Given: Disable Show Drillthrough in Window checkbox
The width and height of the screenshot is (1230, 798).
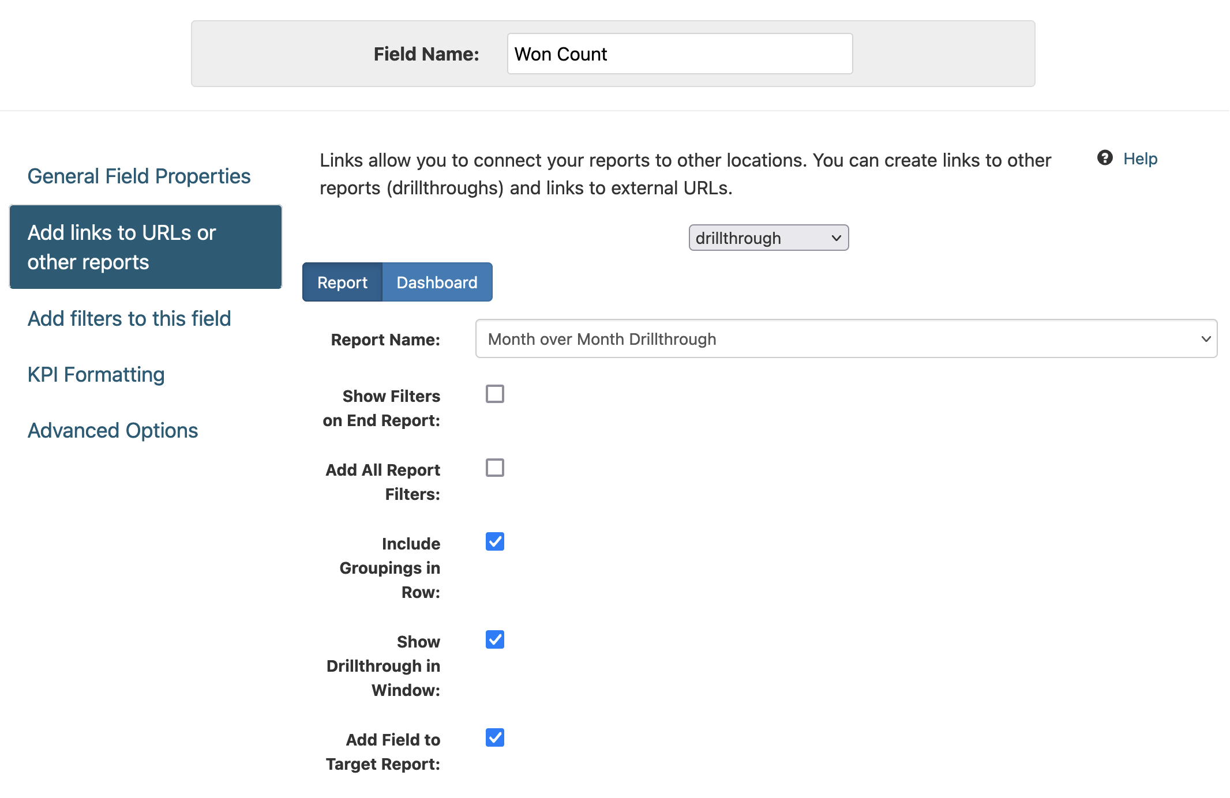Looking at the screenshot, I should click(494, 640).
